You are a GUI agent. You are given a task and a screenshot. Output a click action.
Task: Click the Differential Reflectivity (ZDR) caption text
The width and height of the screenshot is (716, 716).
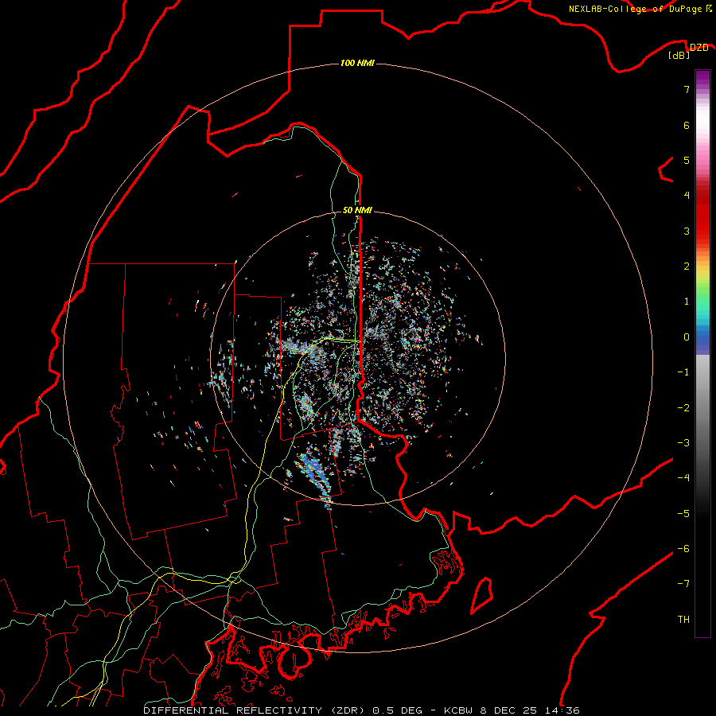point(255,710)
